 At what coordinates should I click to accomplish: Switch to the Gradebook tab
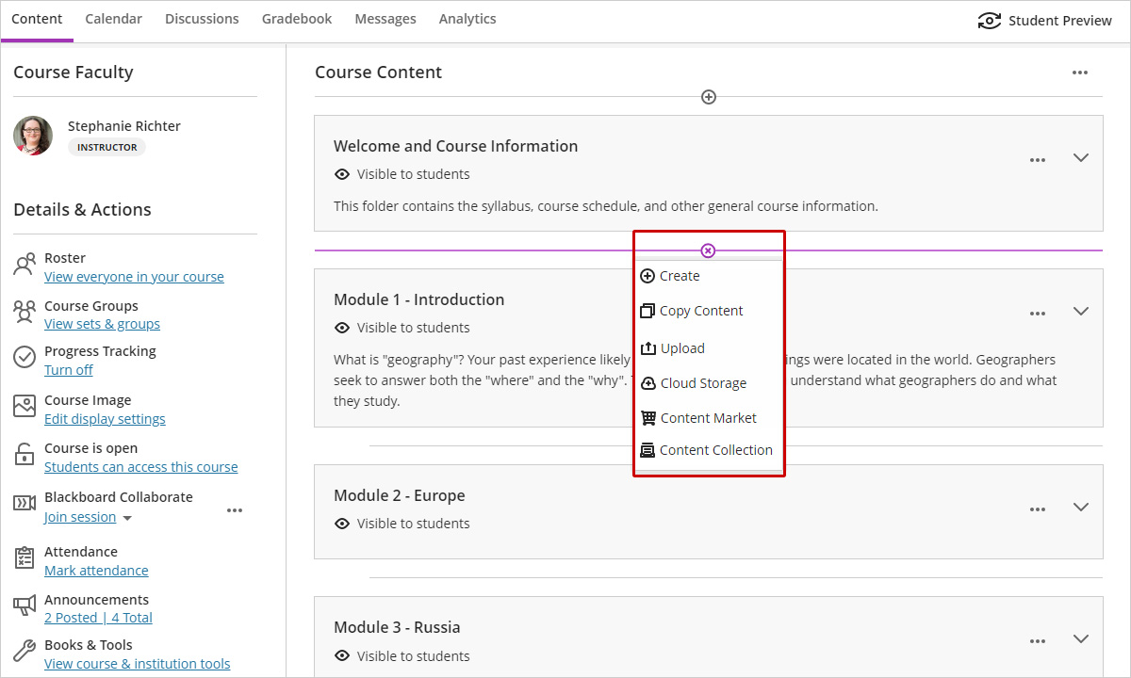click(297, 19)
